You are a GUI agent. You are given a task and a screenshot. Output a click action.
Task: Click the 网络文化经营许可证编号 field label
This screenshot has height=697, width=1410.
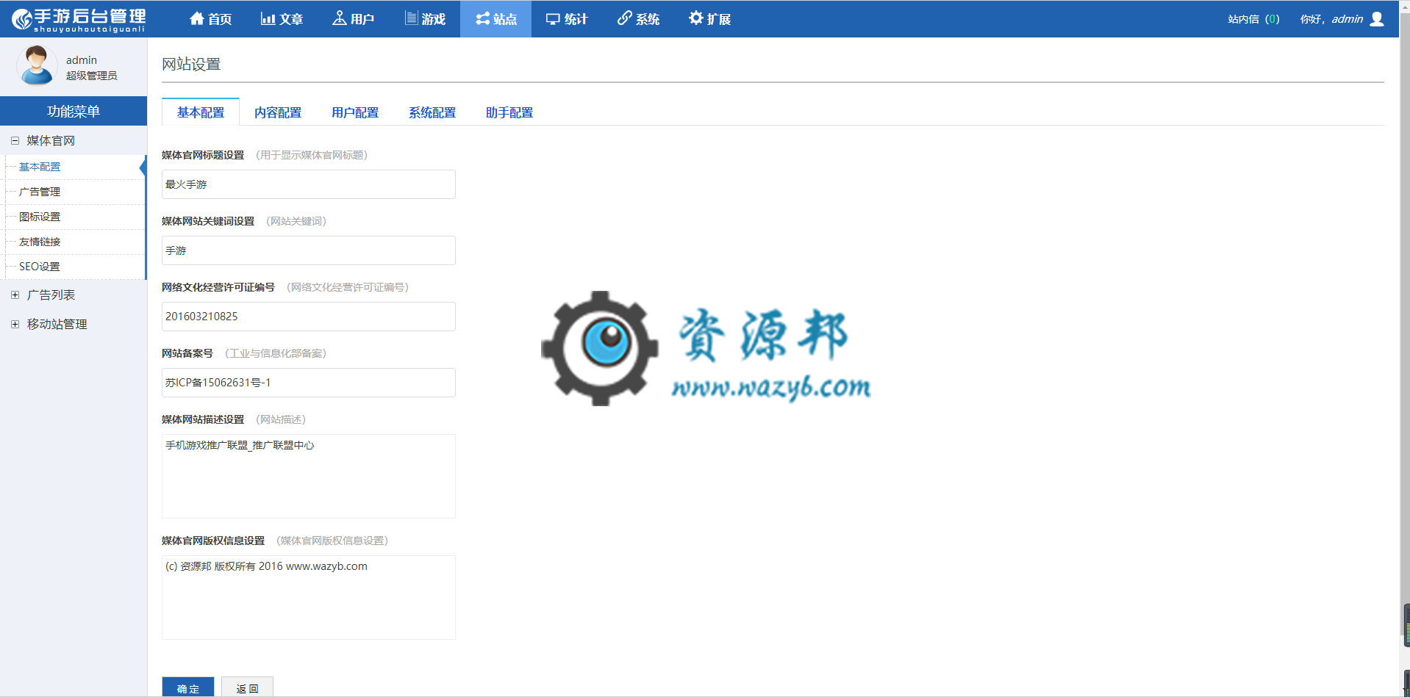218,287
